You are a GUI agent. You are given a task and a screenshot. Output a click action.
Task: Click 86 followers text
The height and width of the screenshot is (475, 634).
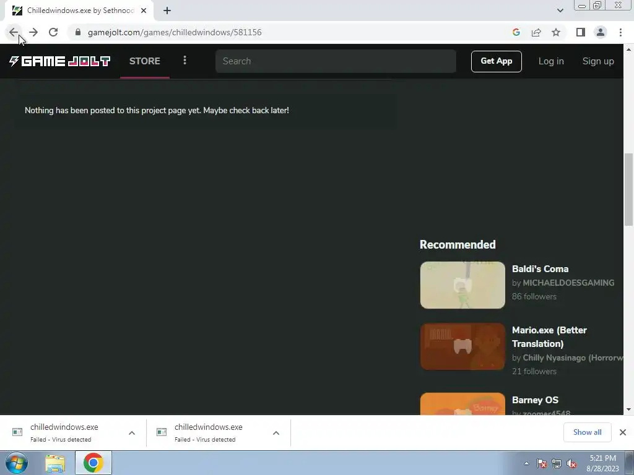[534, 296]
